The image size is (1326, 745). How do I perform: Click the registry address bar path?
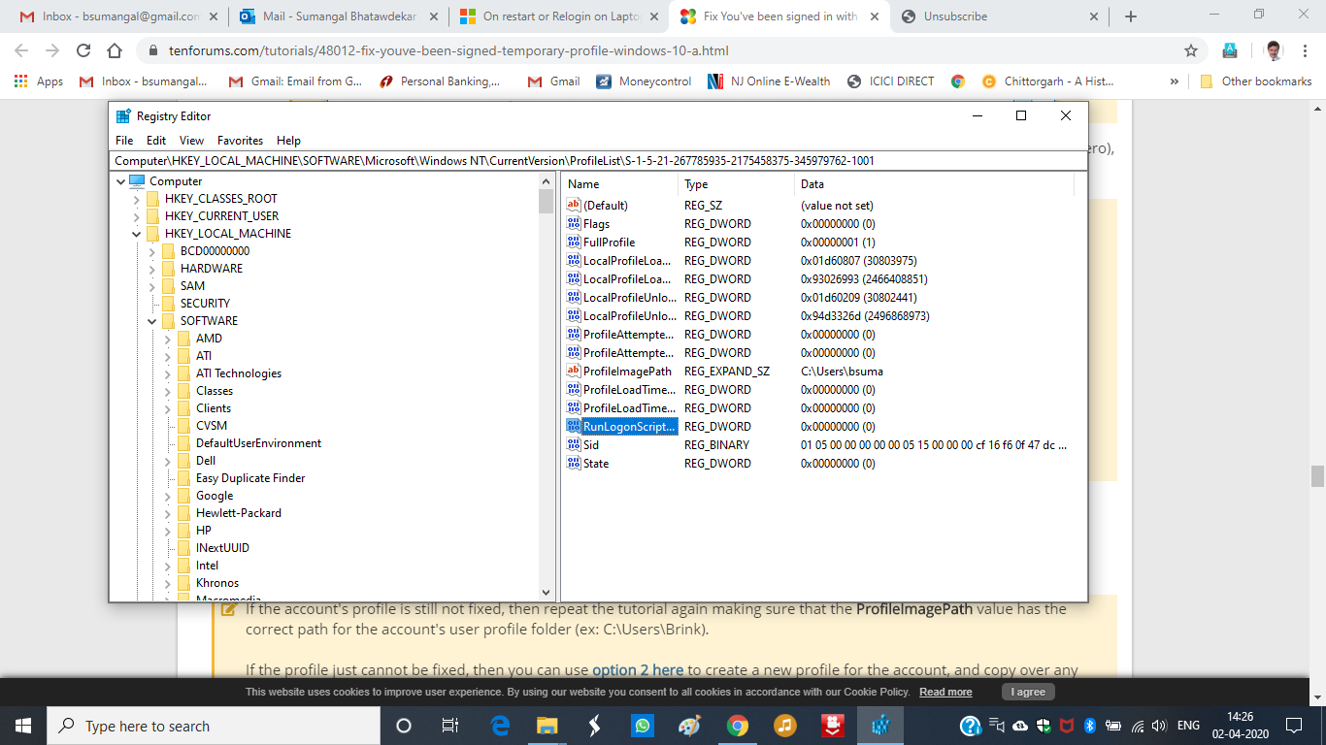(x=599, y=160)
